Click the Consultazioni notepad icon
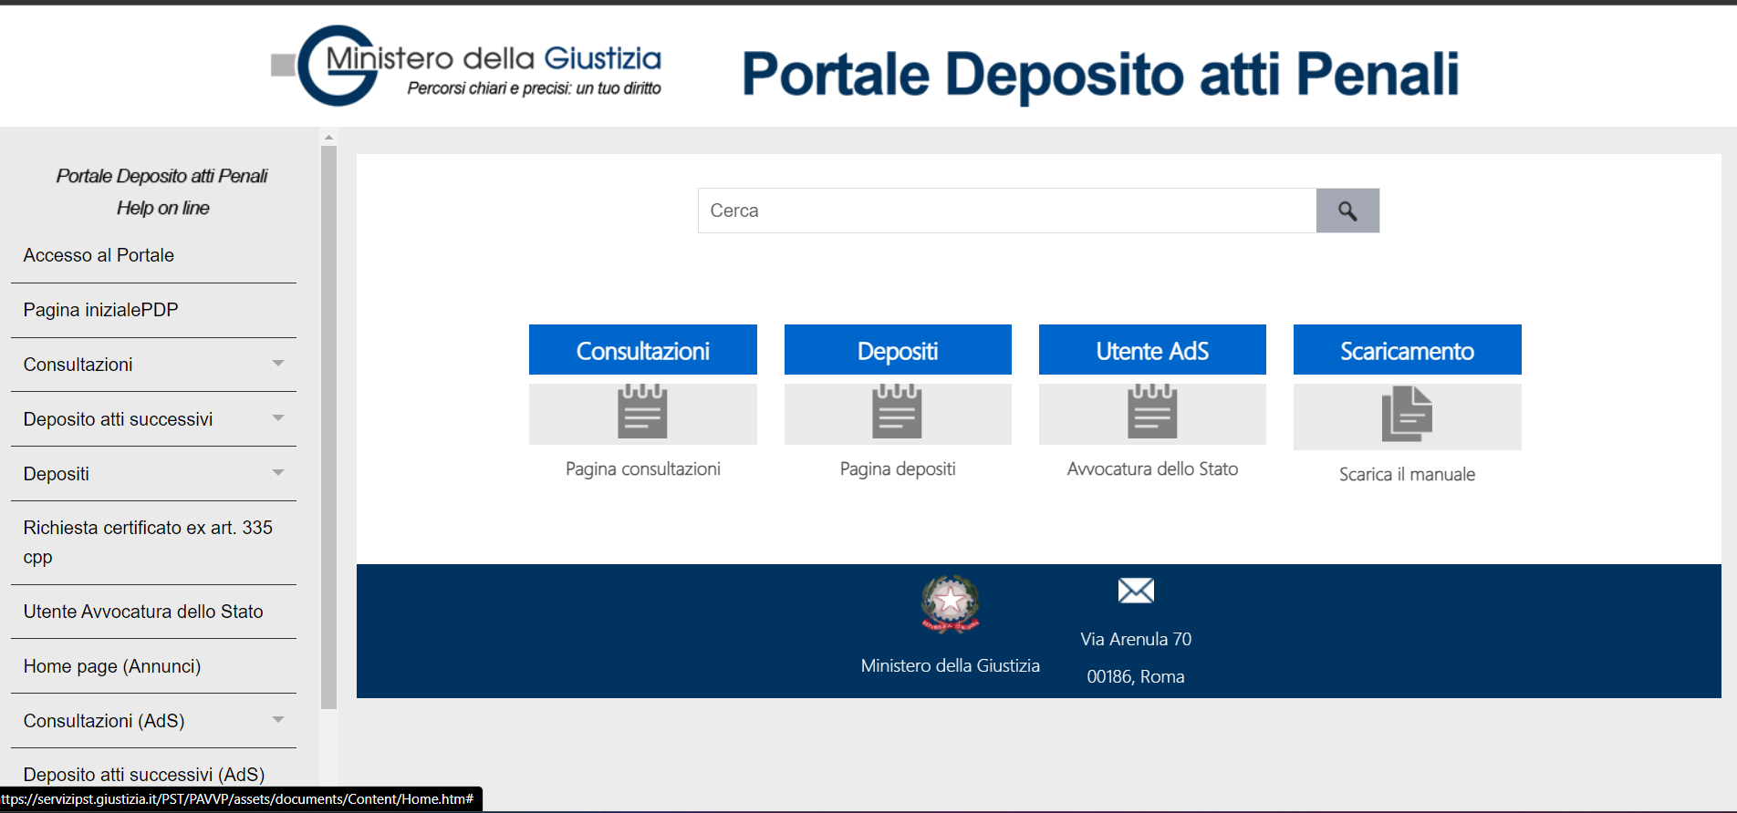The image size is (1737, 813). tap(642, 411)
